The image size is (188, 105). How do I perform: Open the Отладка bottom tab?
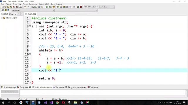(x=58, y=87)
